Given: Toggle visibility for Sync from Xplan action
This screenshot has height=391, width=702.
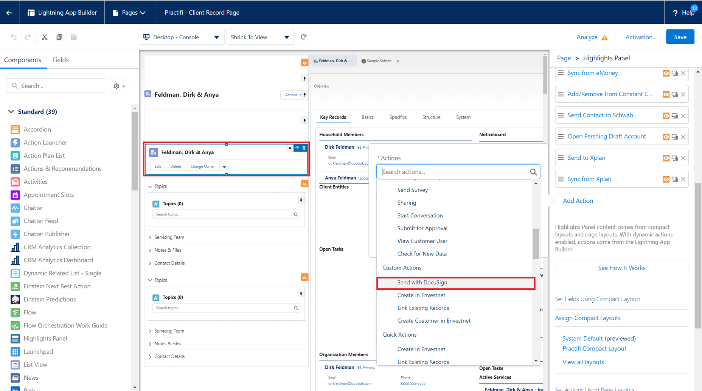Looking at the screenshot, I should click(x=666, y=179).
